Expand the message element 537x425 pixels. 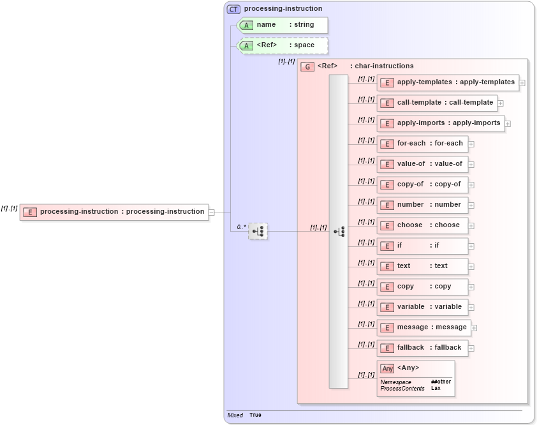[473, 327]
